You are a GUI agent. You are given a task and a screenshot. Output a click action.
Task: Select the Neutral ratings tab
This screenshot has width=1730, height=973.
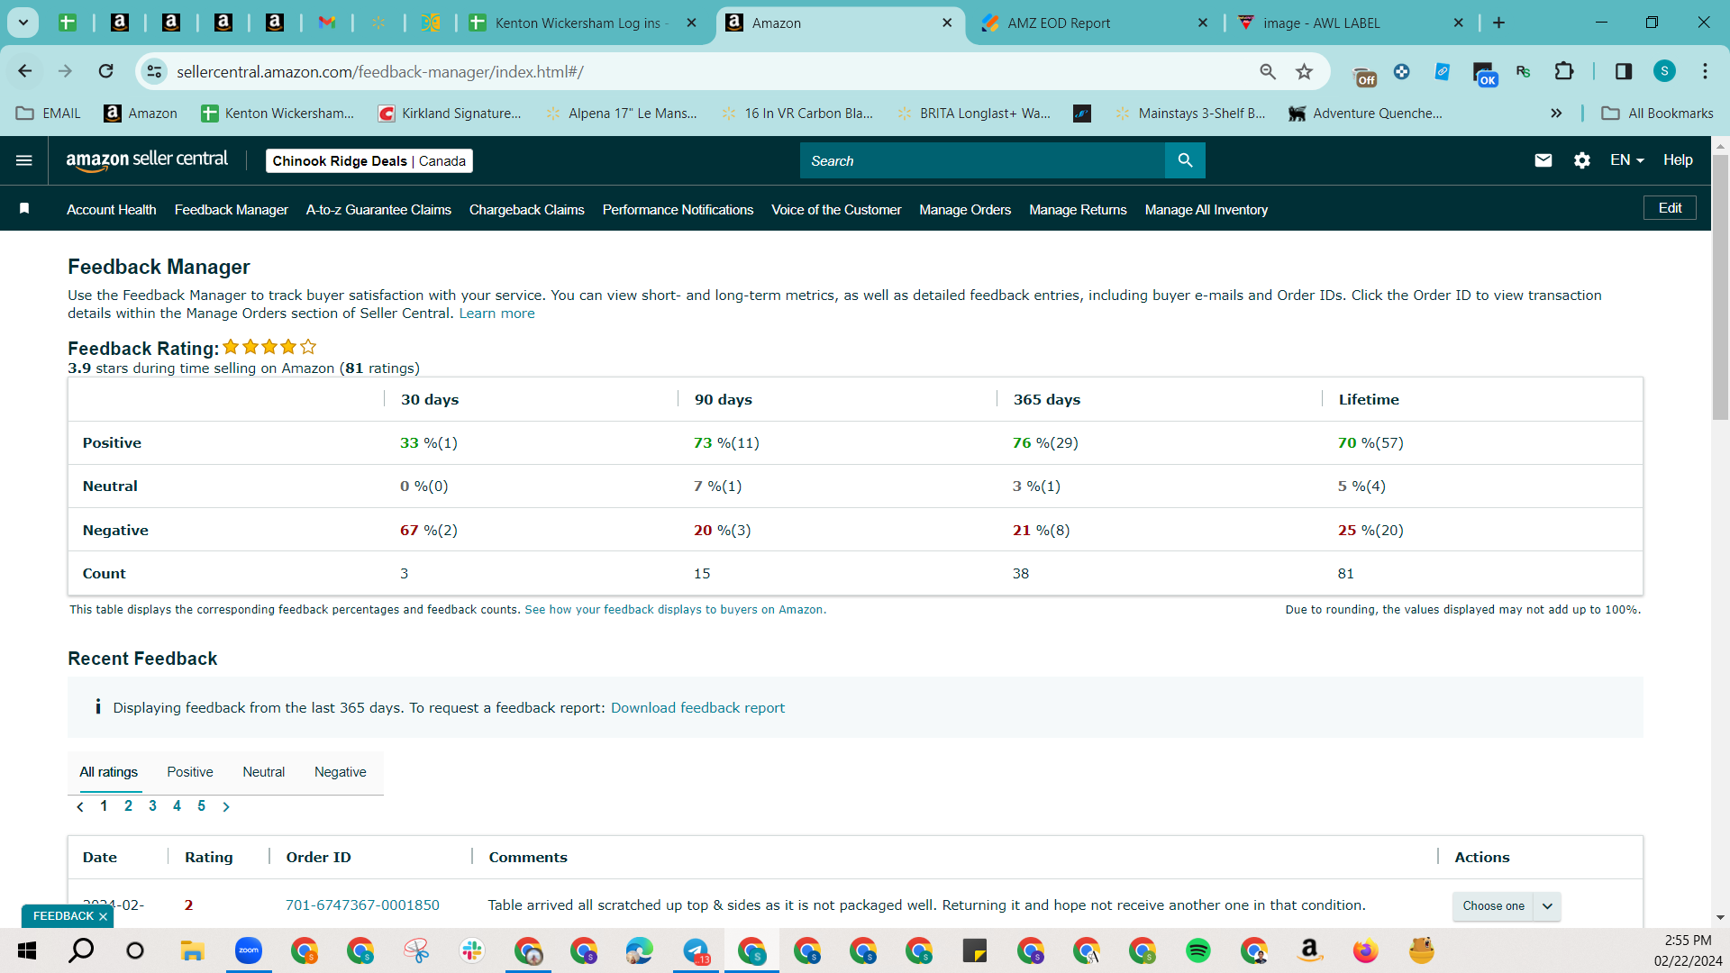263,772
